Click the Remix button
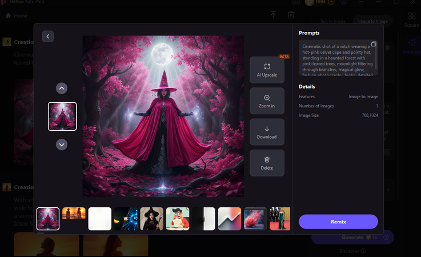The height and width of the screenshot is (257, 421). pos(338,222)
